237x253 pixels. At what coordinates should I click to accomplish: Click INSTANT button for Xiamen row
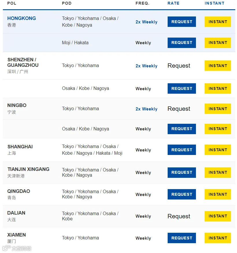pos(217,238)
